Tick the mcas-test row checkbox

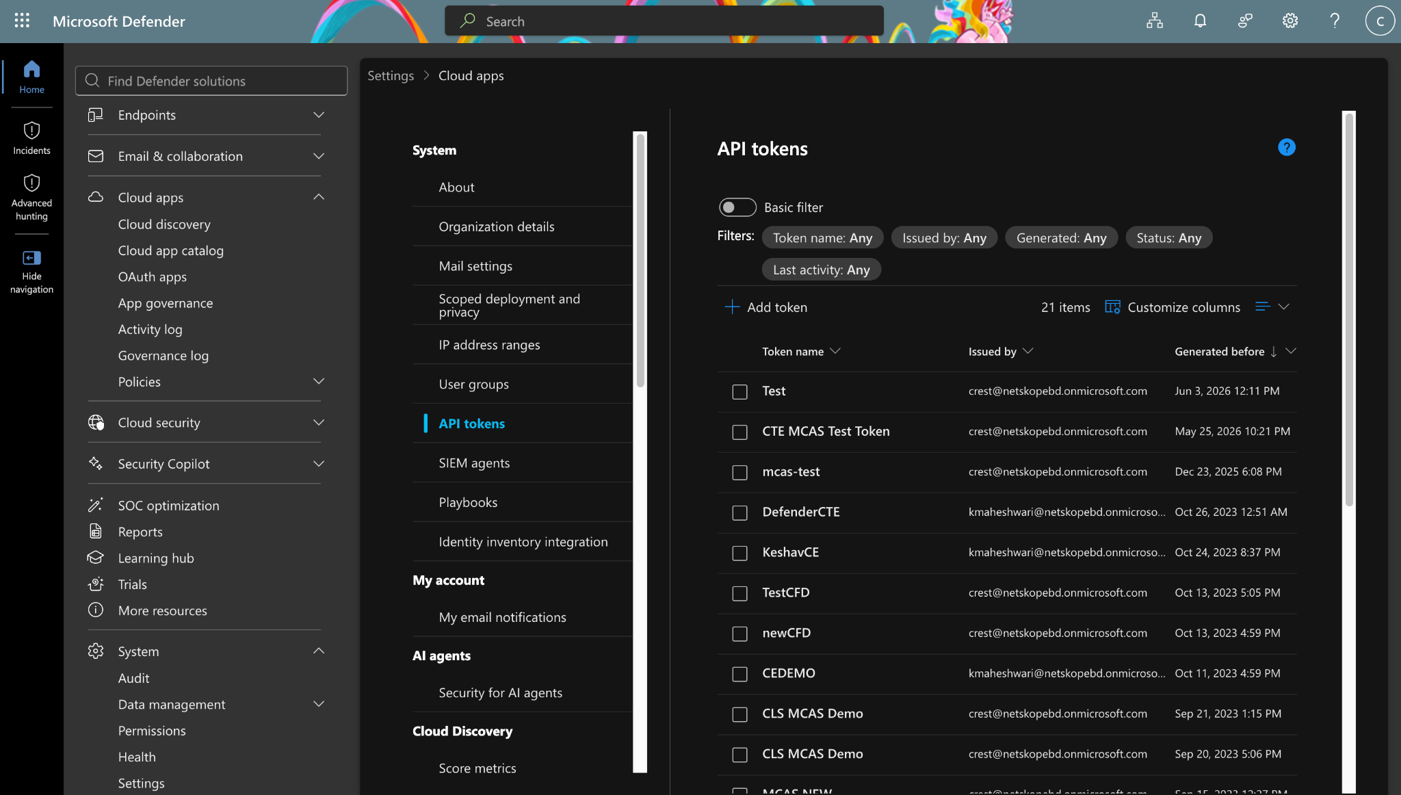tap(739, 472)
